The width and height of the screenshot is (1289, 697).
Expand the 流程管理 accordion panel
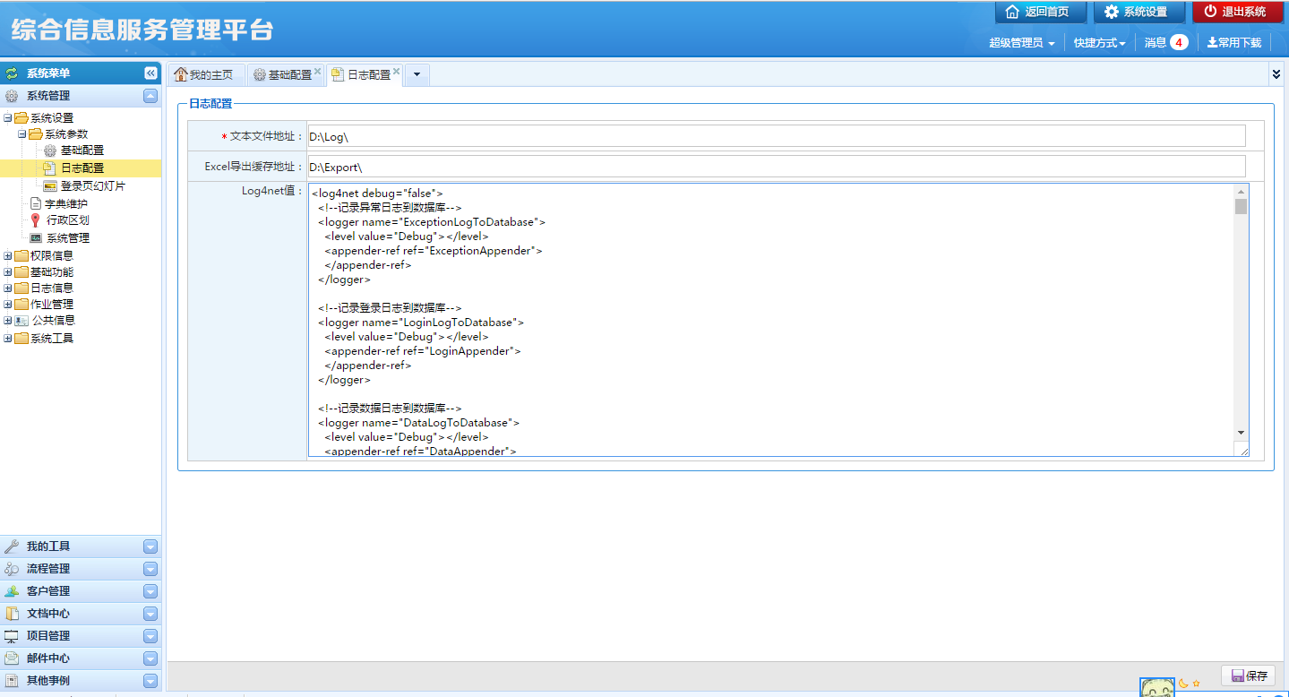click(x=150, y=569)
